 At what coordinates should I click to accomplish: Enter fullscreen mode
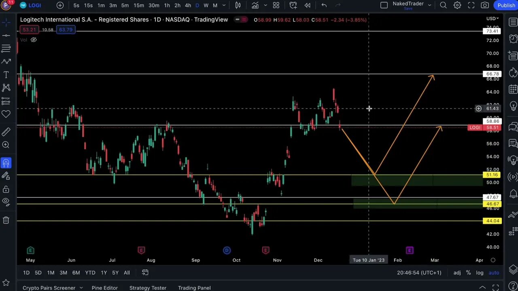coord(471,5)
